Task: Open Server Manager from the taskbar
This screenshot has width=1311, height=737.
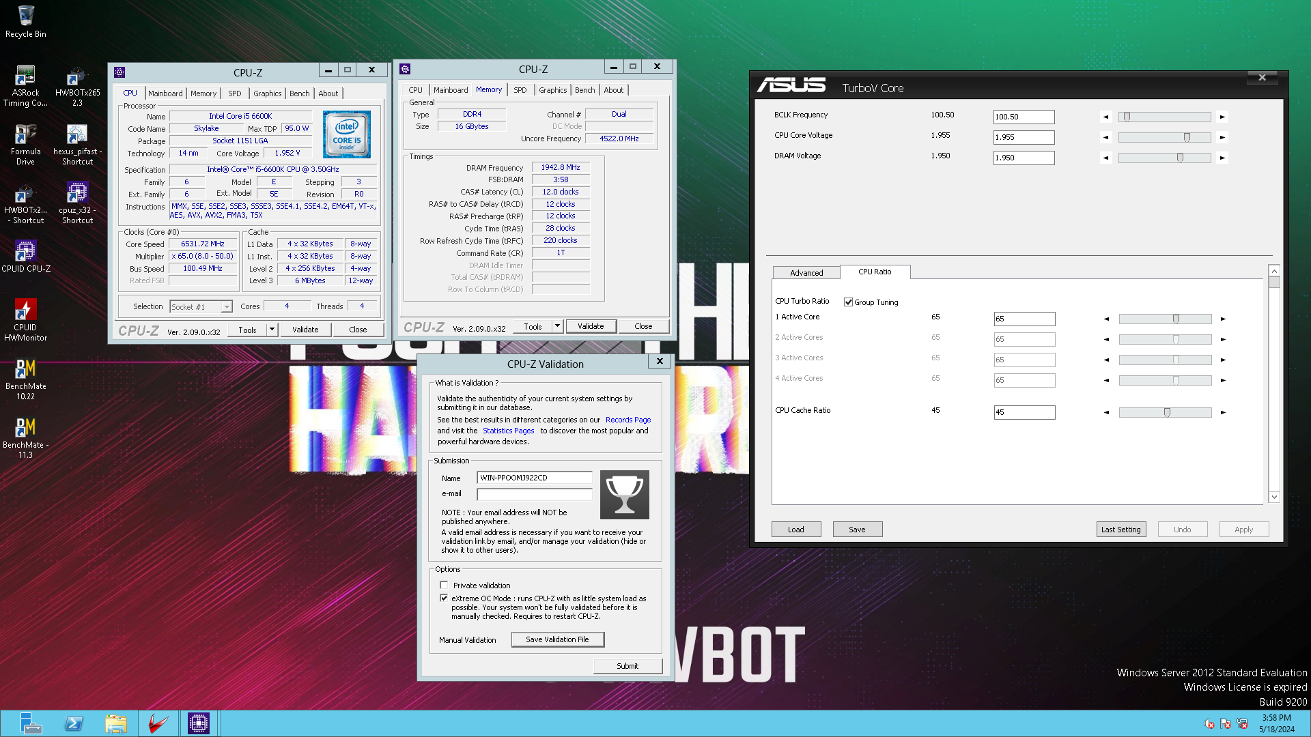Action: 31,723
